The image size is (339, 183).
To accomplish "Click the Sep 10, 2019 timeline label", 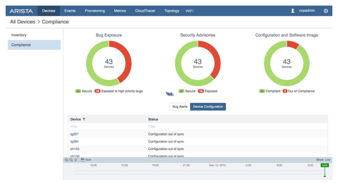I will click(x=217, y=165).
